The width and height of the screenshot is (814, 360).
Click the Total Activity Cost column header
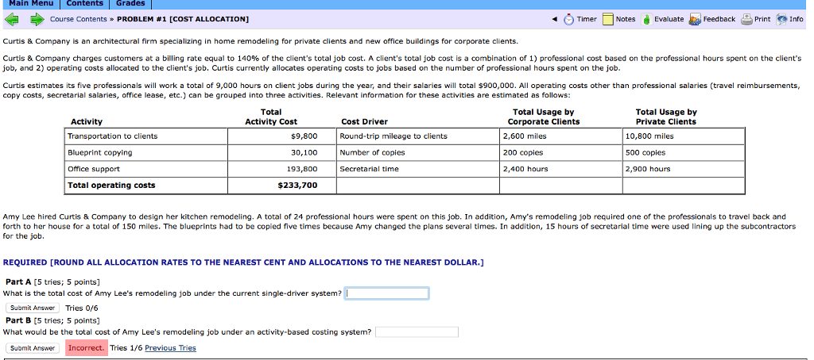(x=271, y=117)
